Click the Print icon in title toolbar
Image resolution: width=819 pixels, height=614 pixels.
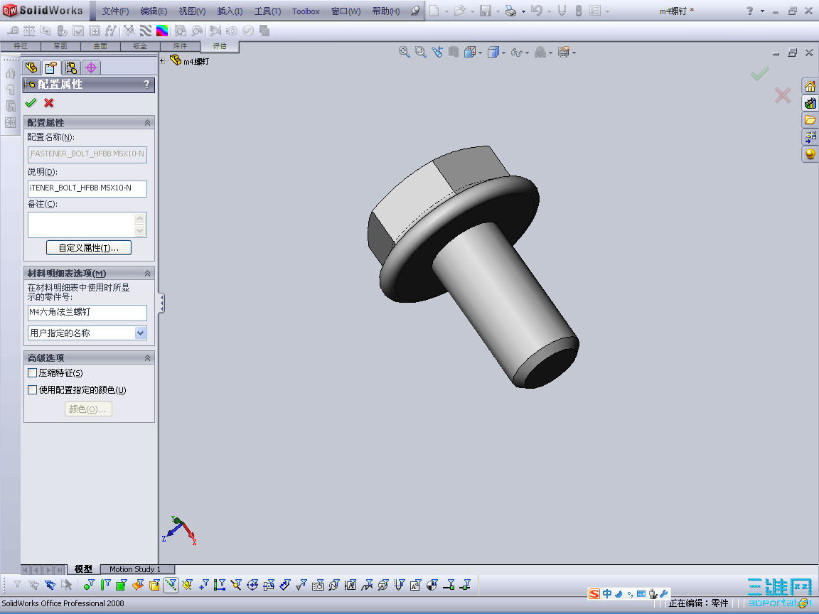510,11
